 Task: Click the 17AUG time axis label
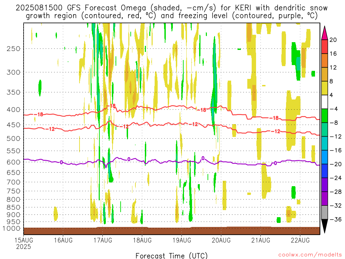click(103, 240)
